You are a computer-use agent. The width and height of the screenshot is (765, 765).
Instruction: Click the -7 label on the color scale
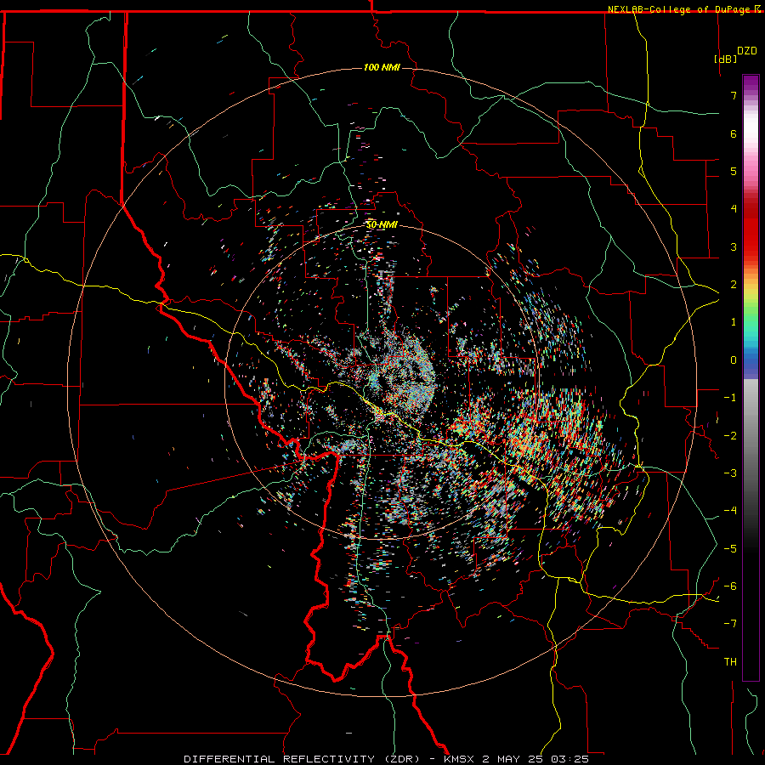(x=730, y=624)
